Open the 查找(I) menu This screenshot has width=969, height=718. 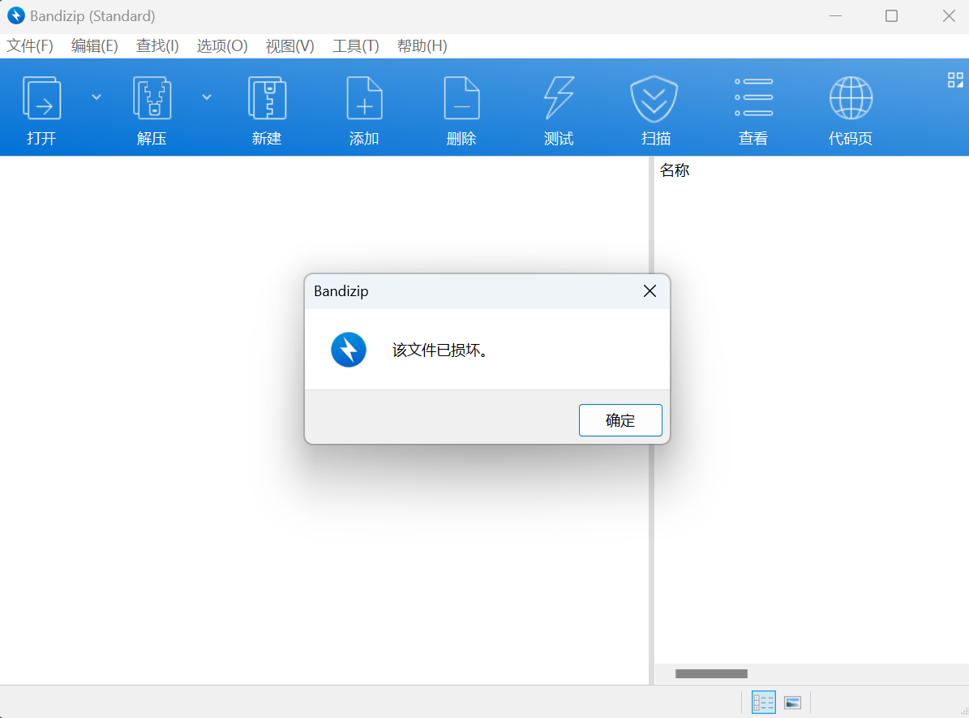click(157, 46)
